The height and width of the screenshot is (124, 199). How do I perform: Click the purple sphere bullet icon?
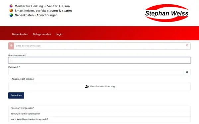click(11, 6)
